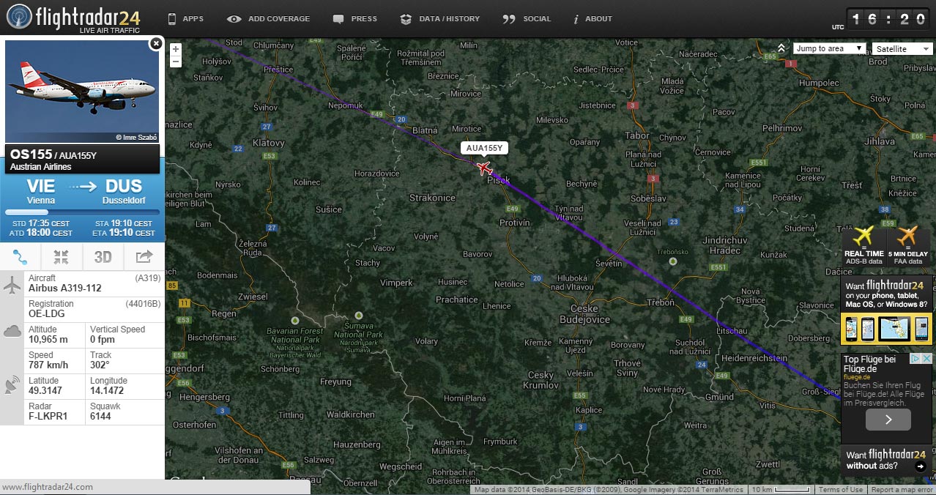Click the collapse/center map arrows icon
Screen dimensions: 936x495
62,257
